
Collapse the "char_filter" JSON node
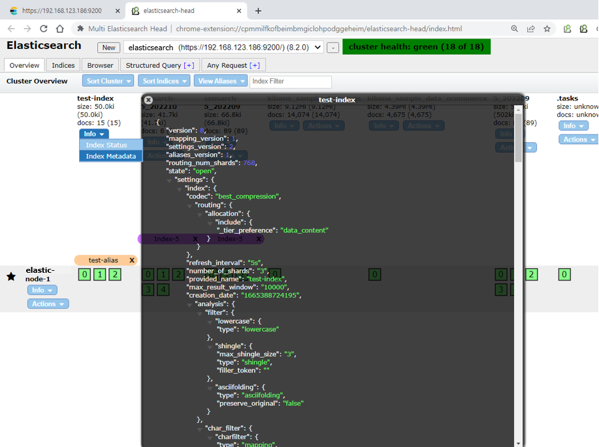pyautogui.click(x=199, y=429)
